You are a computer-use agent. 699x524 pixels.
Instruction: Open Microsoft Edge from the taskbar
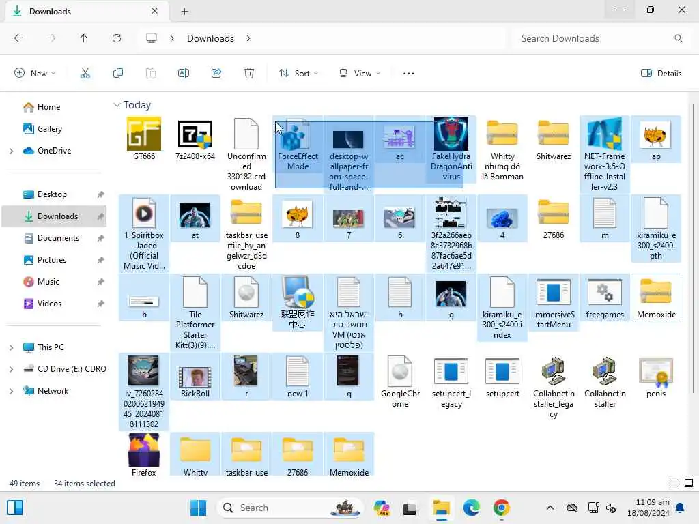click(x=471, y=508)
